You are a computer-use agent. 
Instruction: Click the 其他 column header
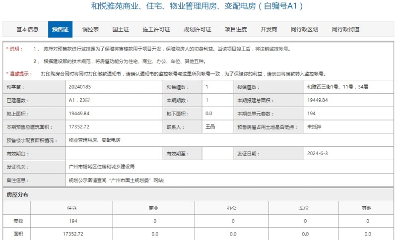pyautogui.click(x=366, y=208)
